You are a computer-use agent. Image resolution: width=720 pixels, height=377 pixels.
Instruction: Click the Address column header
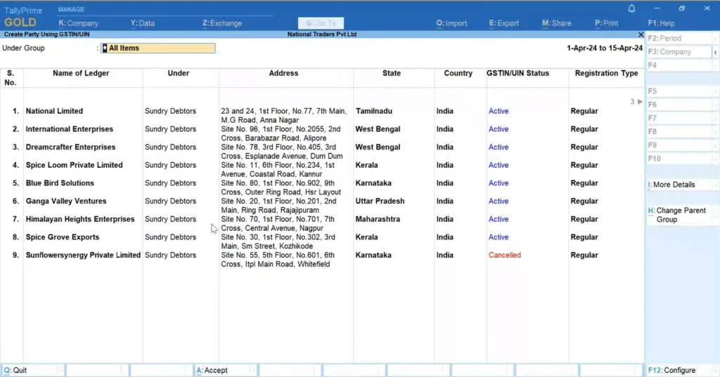[x=283, y=74]
